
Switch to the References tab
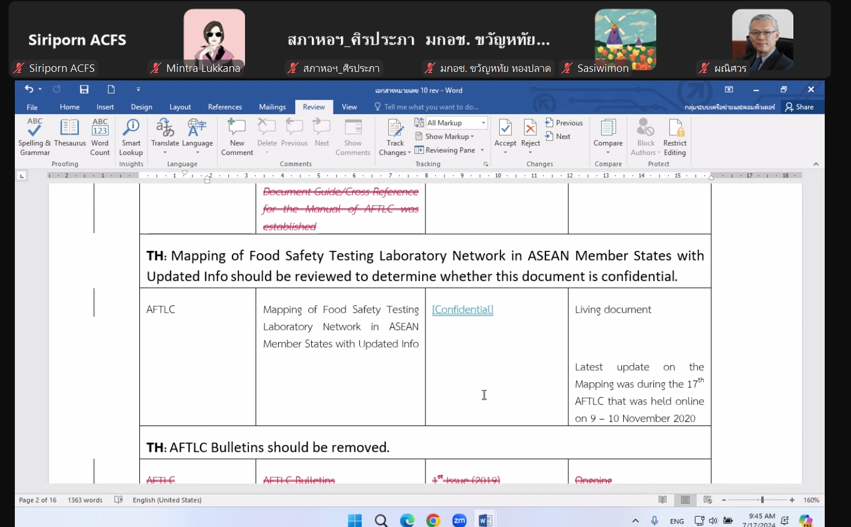(x=224, y=107)
